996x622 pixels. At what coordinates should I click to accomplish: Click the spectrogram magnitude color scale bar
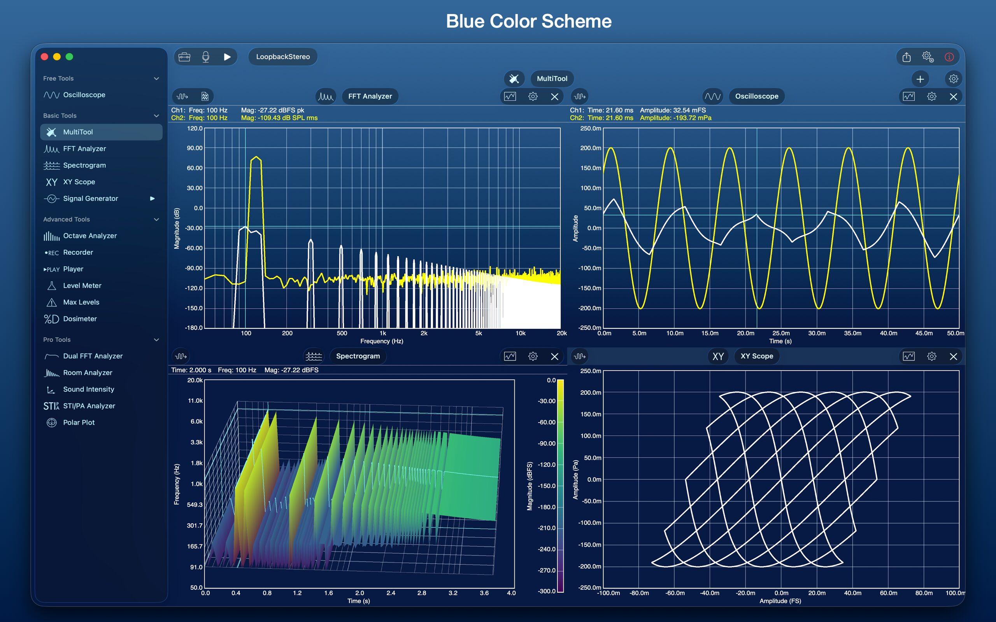[x=560, y=486]
